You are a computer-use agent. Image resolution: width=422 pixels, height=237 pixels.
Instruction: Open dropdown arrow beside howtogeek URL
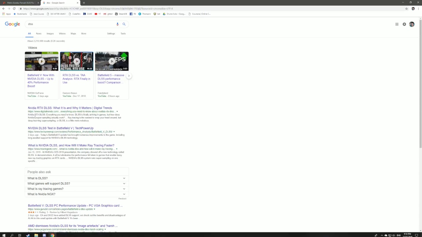tap(116, 149)
